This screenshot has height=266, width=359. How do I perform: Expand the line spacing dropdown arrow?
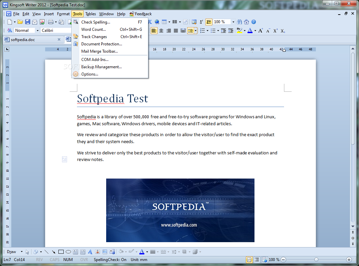click(195, 30)
